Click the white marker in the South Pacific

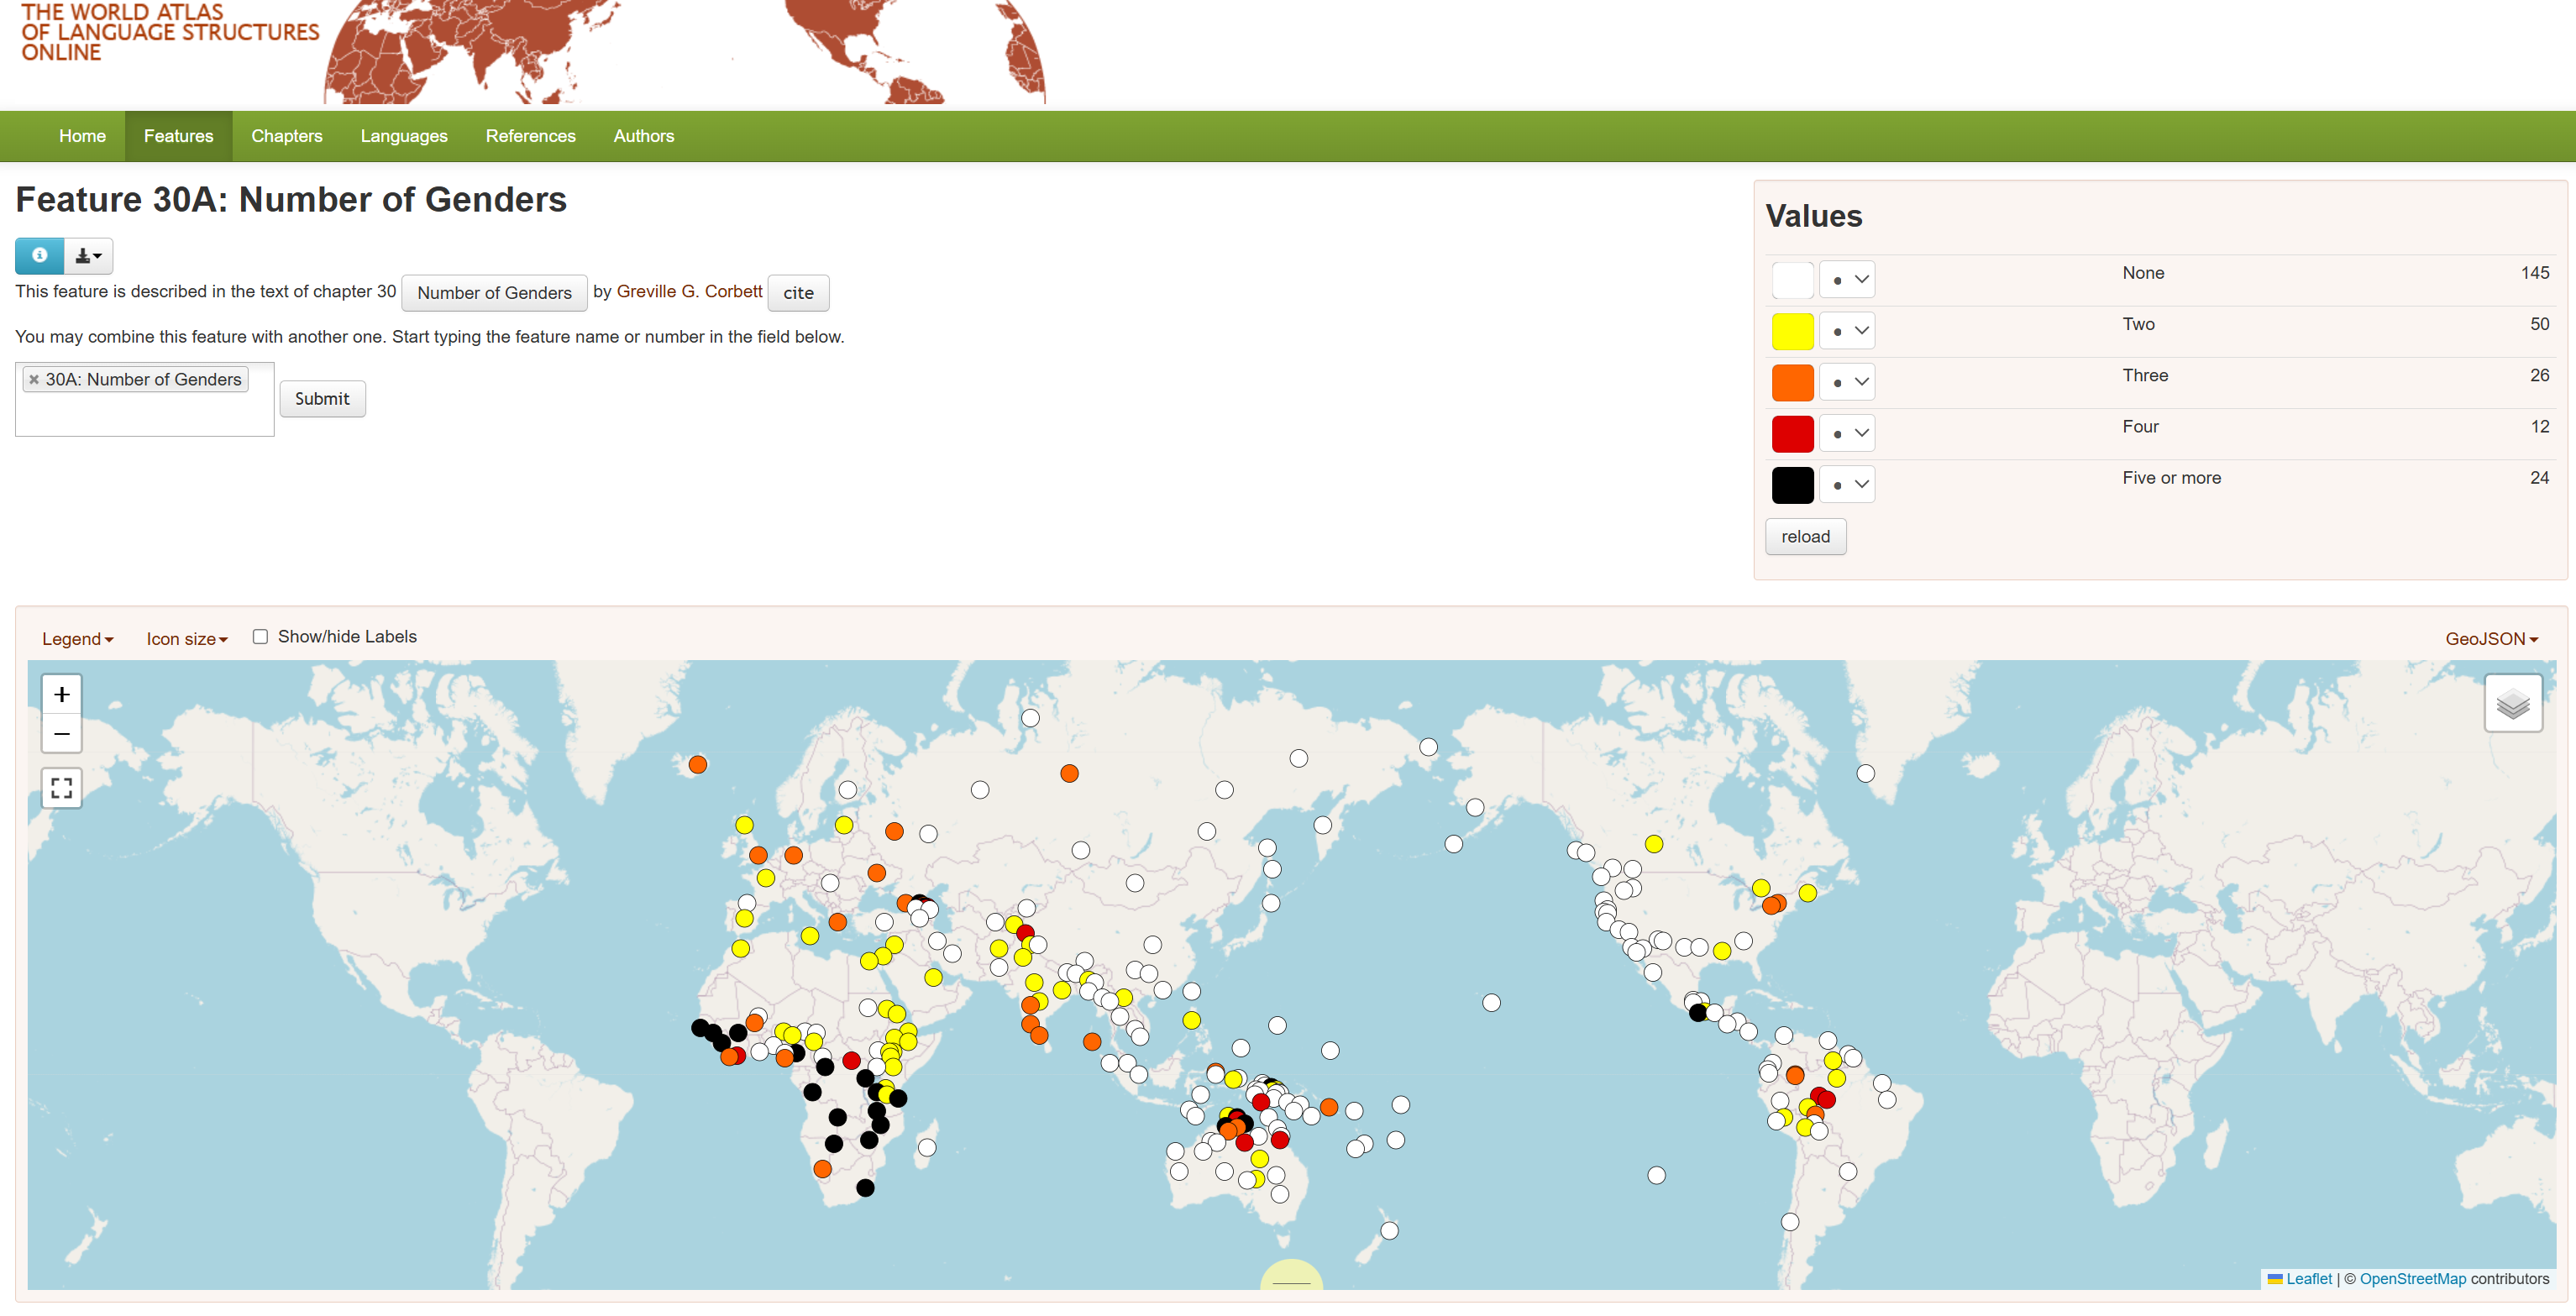[x=1657, y=1175]
